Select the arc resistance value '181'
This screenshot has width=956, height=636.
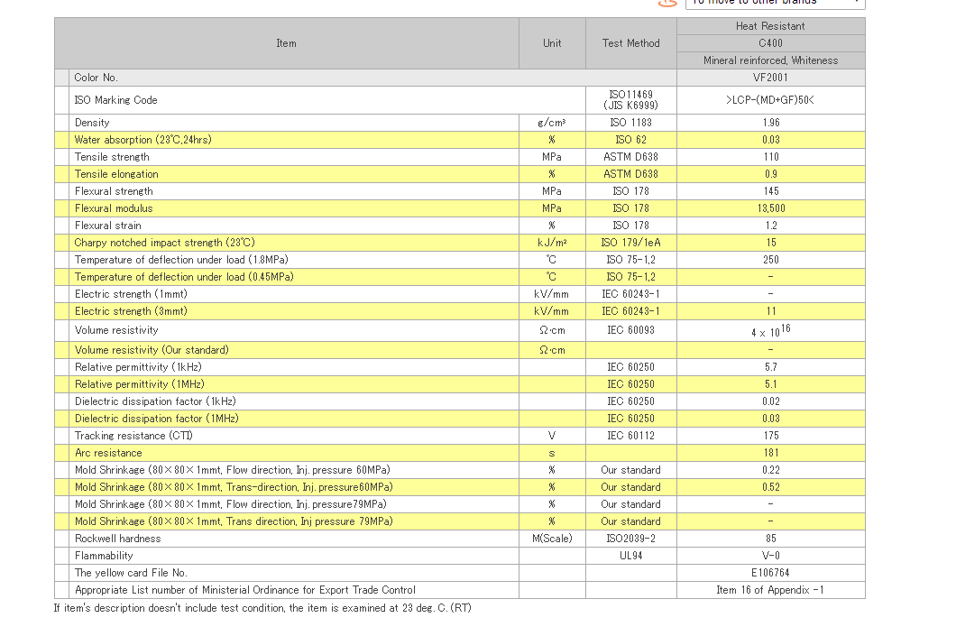[770, 452]
